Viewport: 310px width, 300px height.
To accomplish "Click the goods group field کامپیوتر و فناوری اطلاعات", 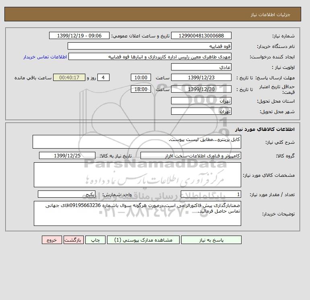I will click(x=190, y=155).
